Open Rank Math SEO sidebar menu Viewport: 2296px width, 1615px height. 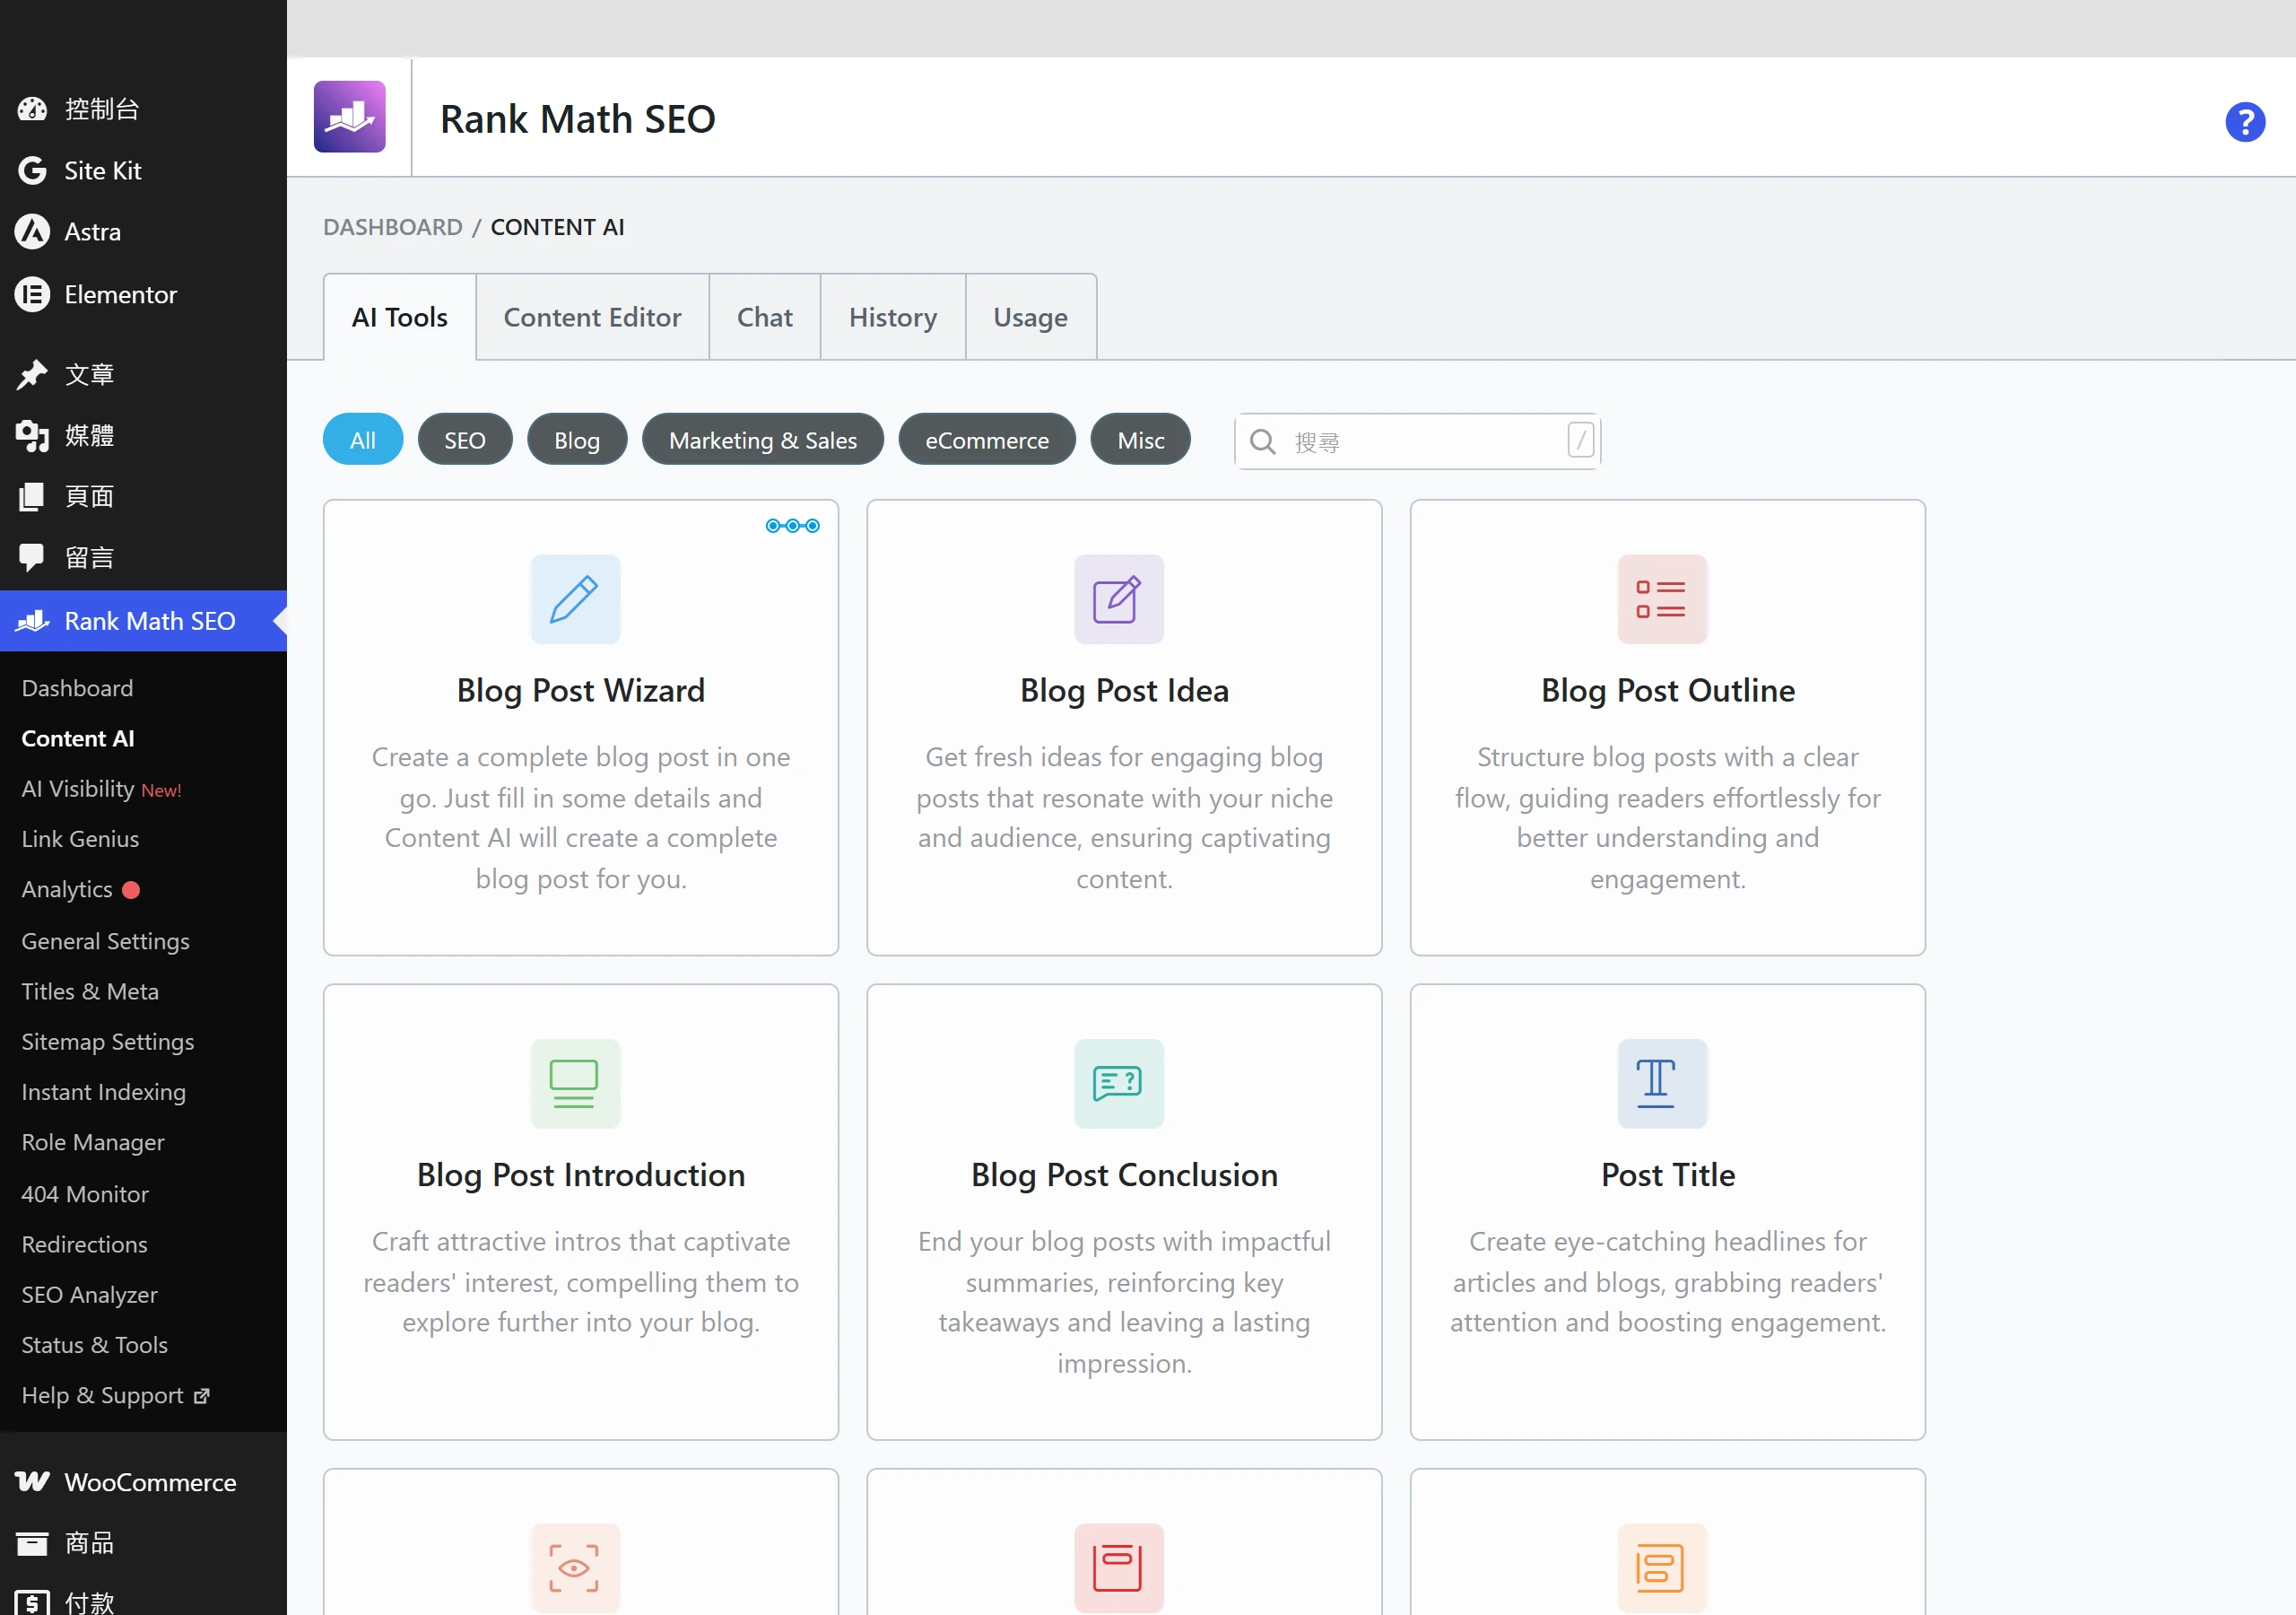click(x=143, y=620)
